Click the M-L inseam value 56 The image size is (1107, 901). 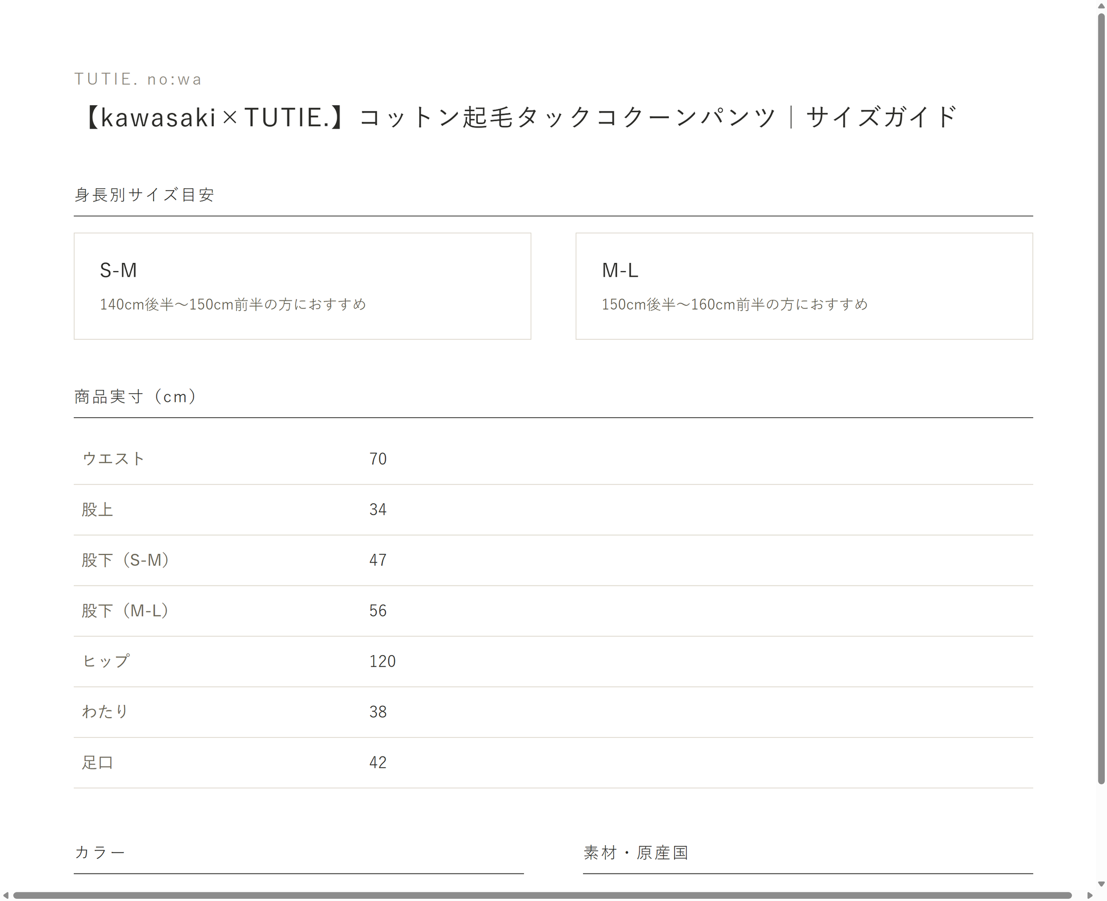[x=378, y=611]
